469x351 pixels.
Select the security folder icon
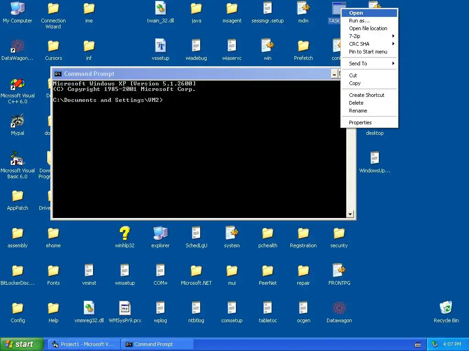[339, 234]
